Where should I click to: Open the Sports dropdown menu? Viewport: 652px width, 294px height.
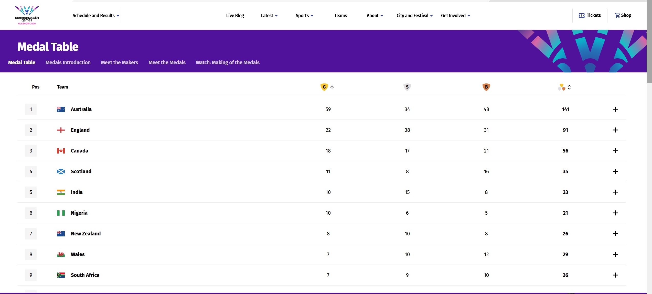304,16
